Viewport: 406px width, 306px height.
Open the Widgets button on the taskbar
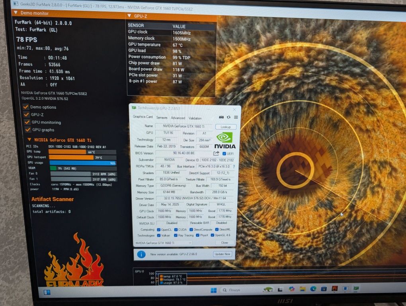[x=47, y=292]
